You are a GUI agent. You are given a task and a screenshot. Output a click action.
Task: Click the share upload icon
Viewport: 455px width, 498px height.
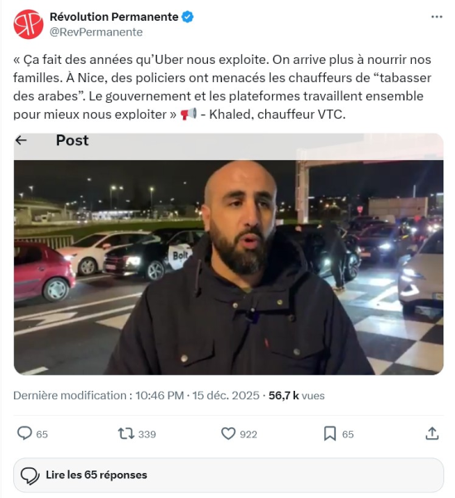(432, 433)
